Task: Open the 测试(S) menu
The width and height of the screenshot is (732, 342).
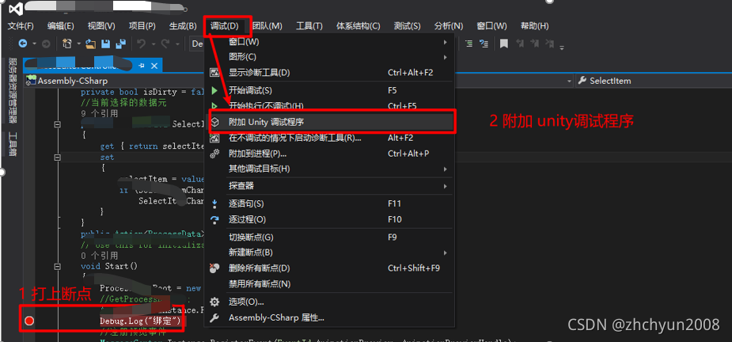Action: click(407, 26)
